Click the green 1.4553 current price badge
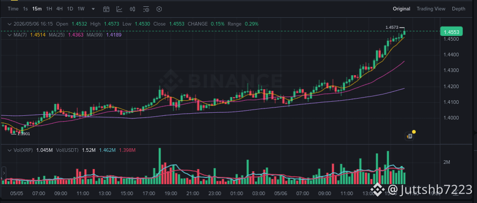The image size is (477, 203). point(451,31)
